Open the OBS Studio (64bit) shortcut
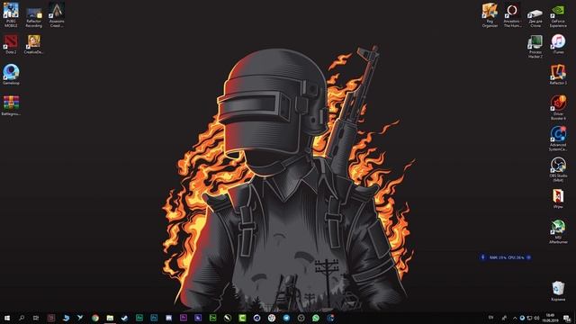This screenshot has width=576, height=324. pyautogui.click(x=558, y=169)
